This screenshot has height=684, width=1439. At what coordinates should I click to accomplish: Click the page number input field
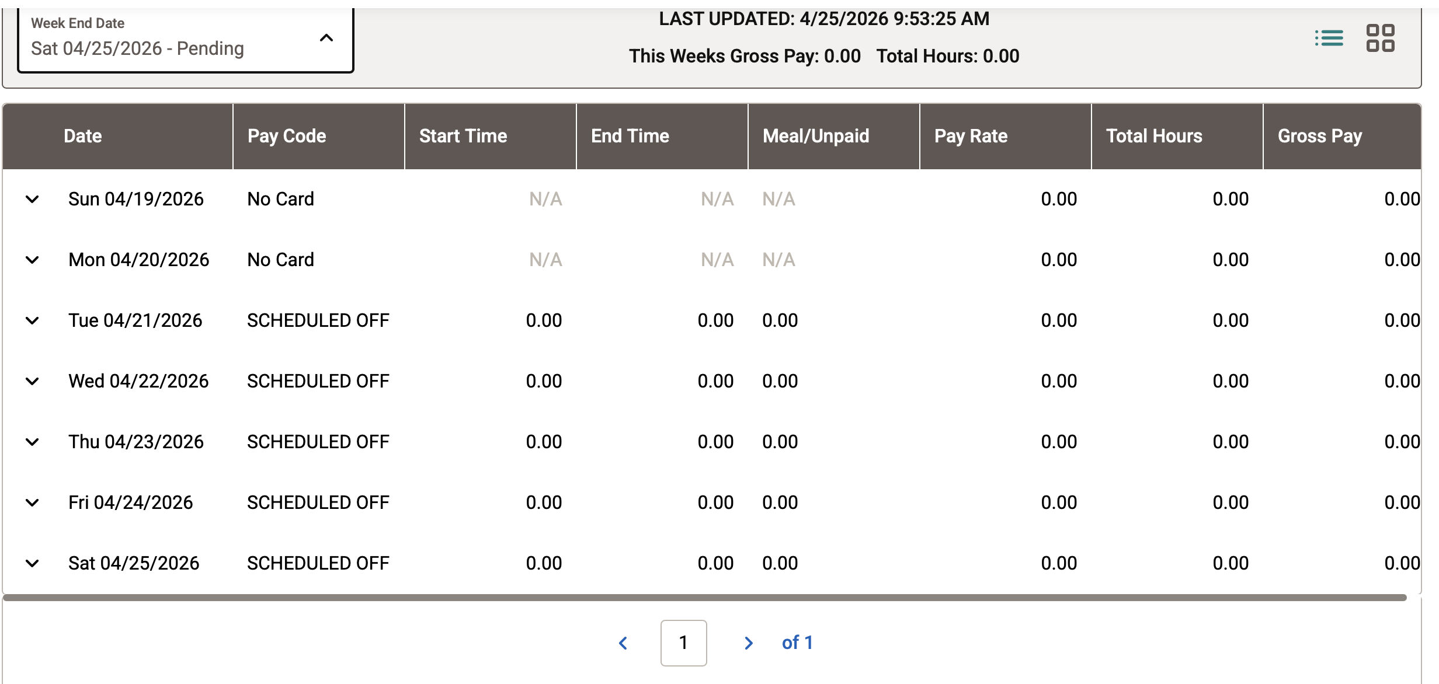(x=683, y=643)
